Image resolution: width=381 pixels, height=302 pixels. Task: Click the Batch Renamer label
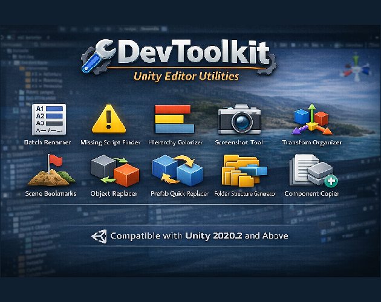(x=47, y=143)
